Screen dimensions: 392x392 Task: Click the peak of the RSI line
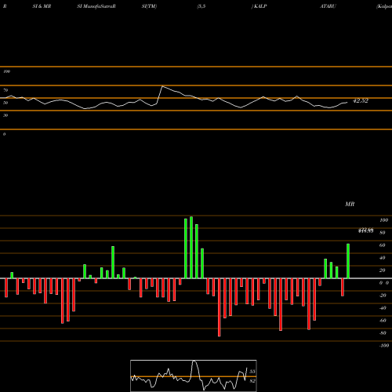162,86
